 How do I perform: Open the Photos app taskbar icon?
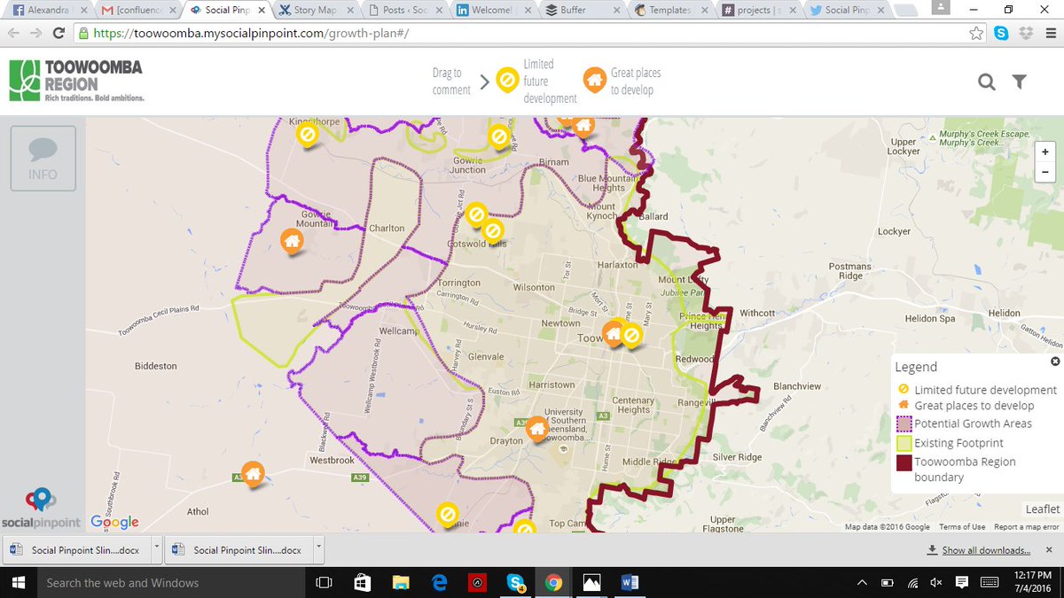click(591, 582)
